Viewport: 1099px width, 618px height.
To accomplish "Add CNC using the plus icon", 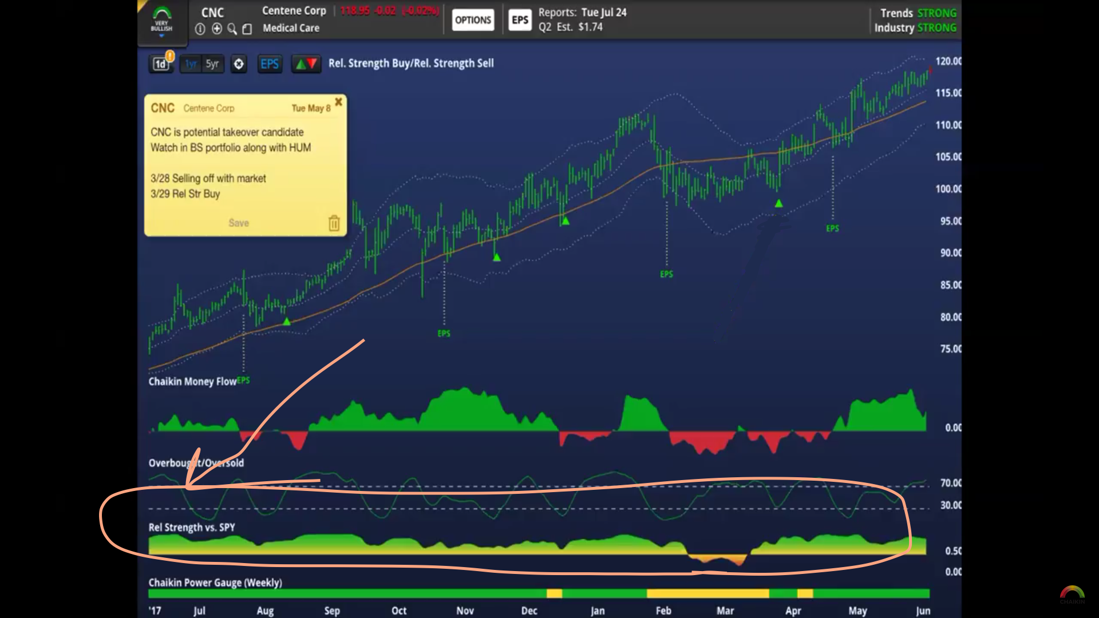I will pos(216,29).
